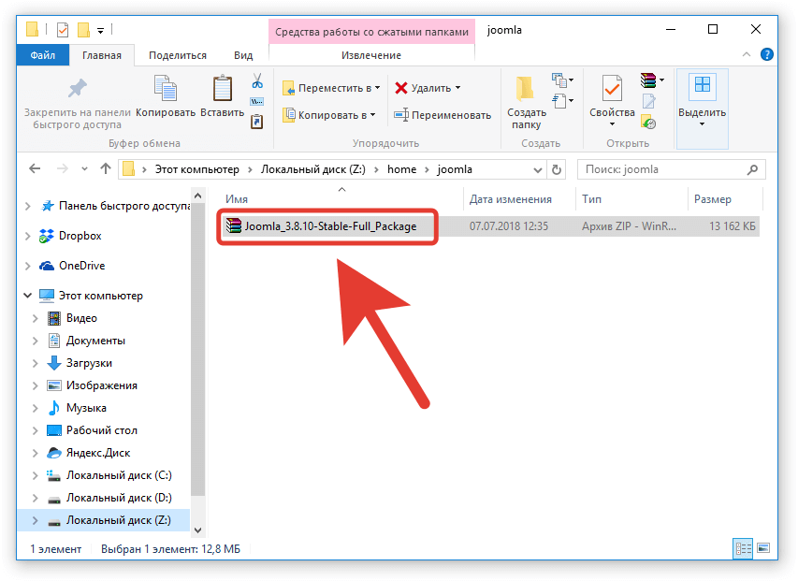Screen dimensions: 798x581
Task: Open the Move To dropdown
Action: tap(331, 88)
